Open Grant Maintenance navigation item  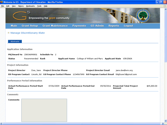tap(55, 26)
